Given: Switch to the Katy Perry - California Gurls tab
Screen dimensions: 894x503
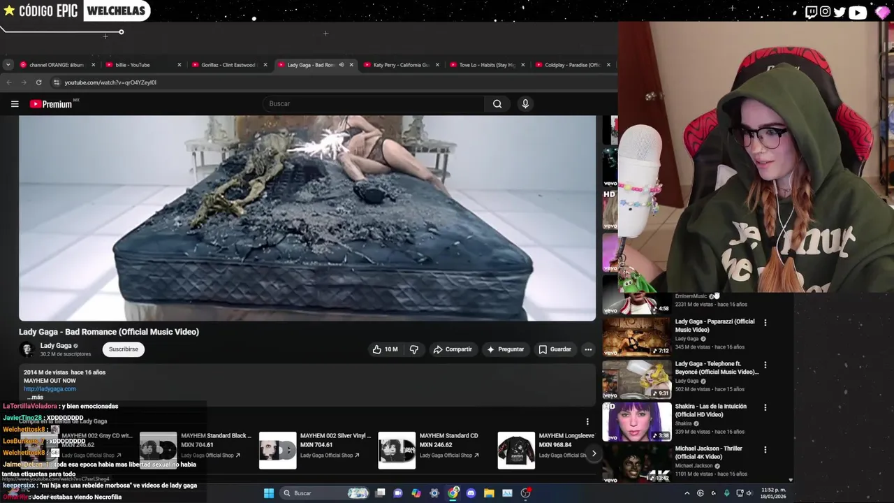Looking at the screenshot, I should [x=400, y=65].
